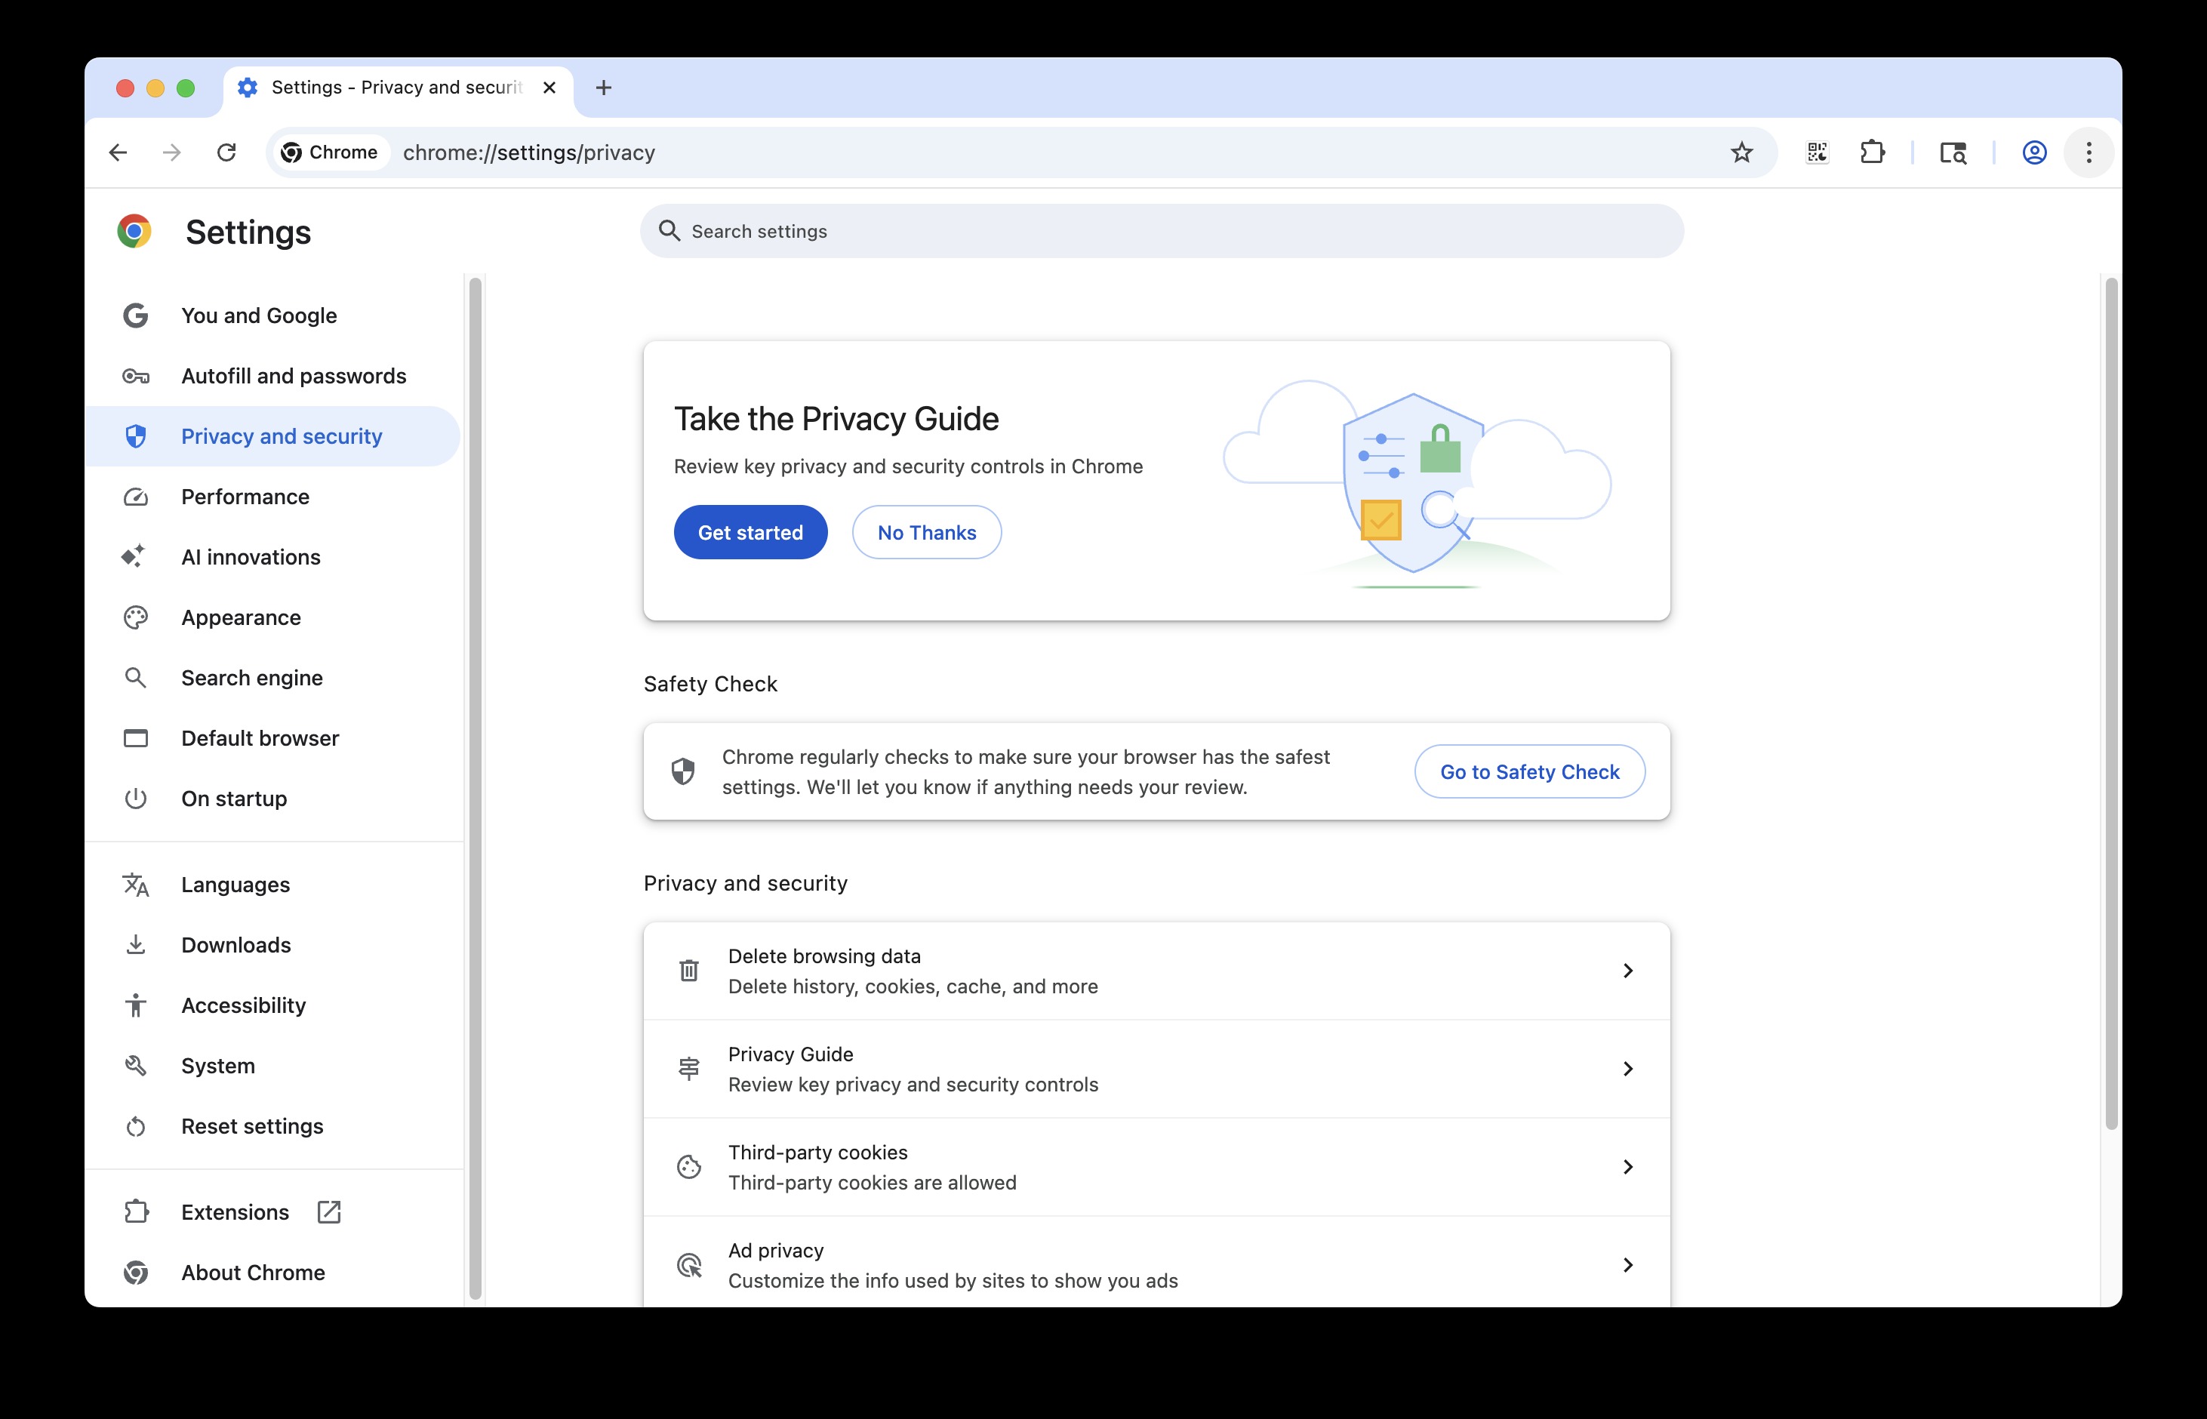Open the Chrome three-dot menu
The height and width of the screenshot is (1419, 2207).
point(2088,152)
